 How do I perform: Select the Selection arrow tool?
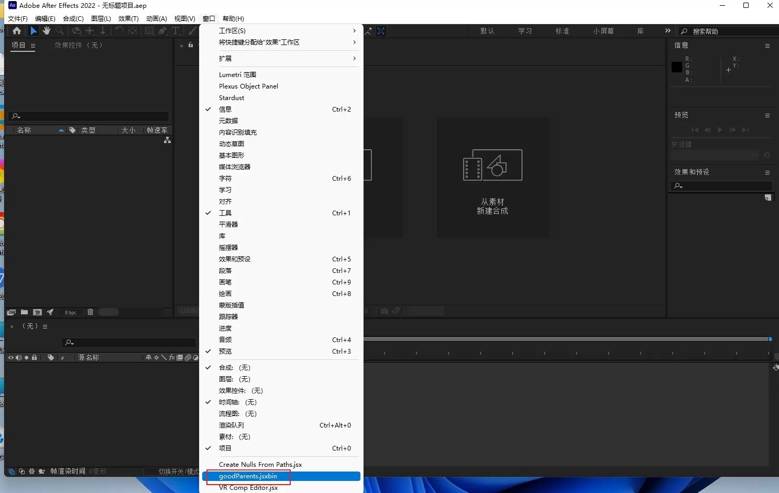34,31
